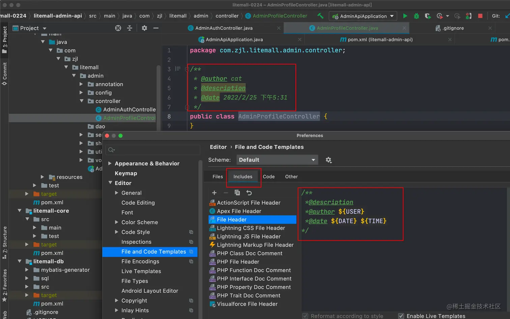
Task: Select File Header template
Action: pos(252,220)
